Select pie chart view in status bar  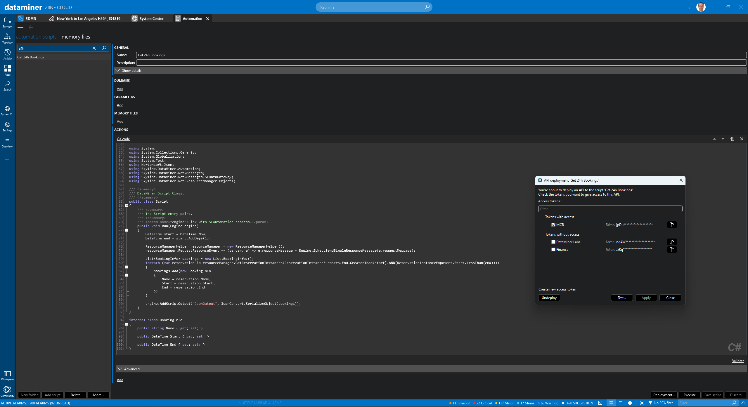(630, 403)
